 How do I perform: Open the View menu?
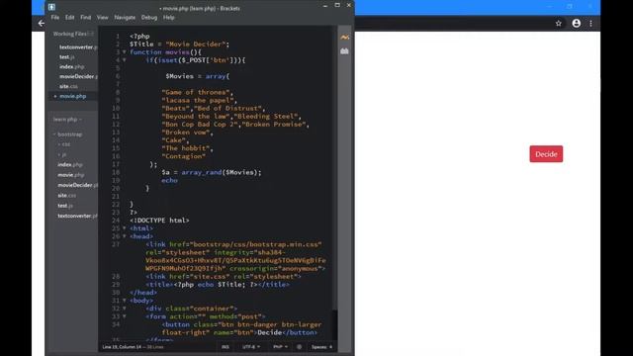pyautogui.click(x=103, y=18)
